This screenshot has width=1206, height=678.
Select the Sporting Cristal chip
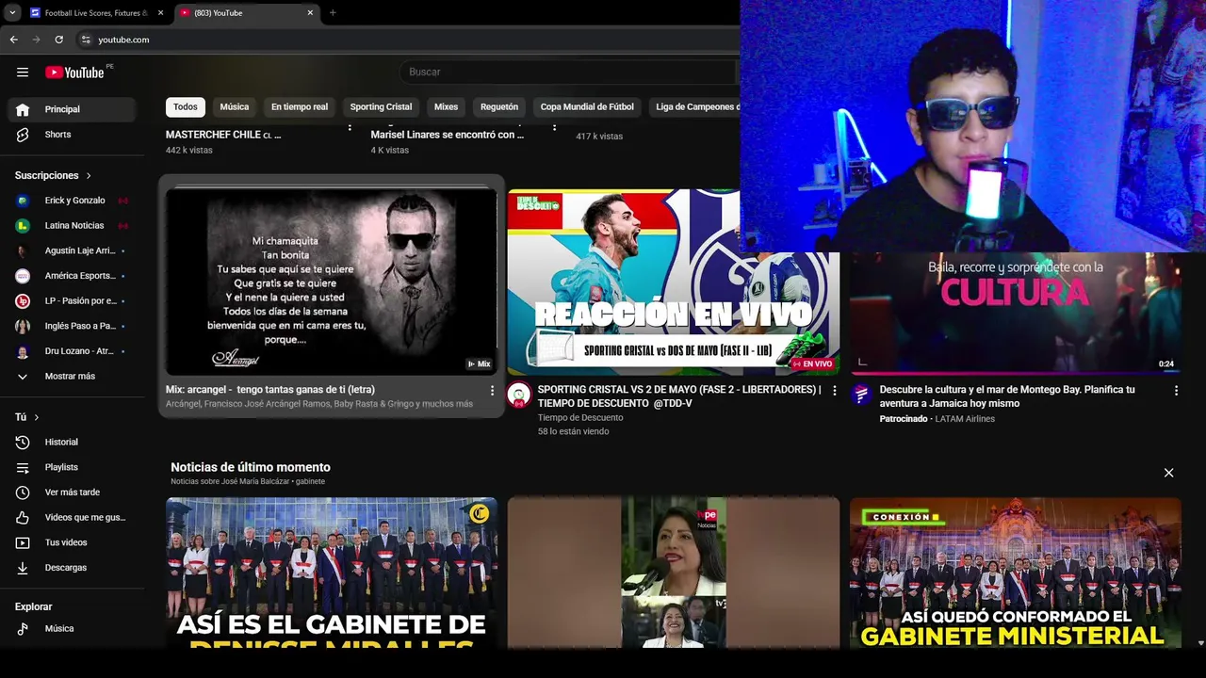tap(381, 107)
